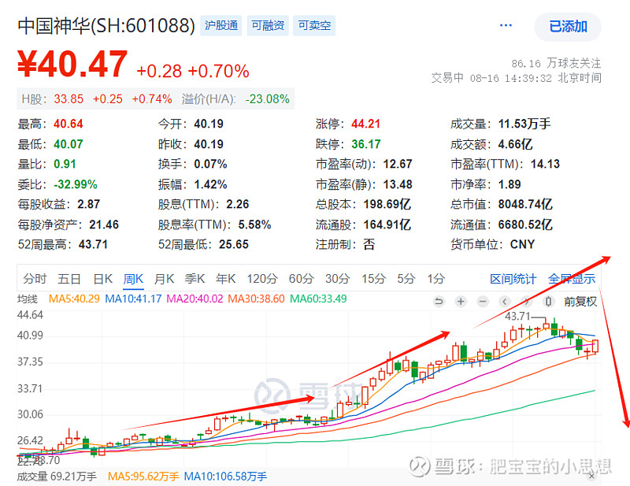Click the 均线 label
The height and width of the screenshot is (486, 630).
click(28, 299)
